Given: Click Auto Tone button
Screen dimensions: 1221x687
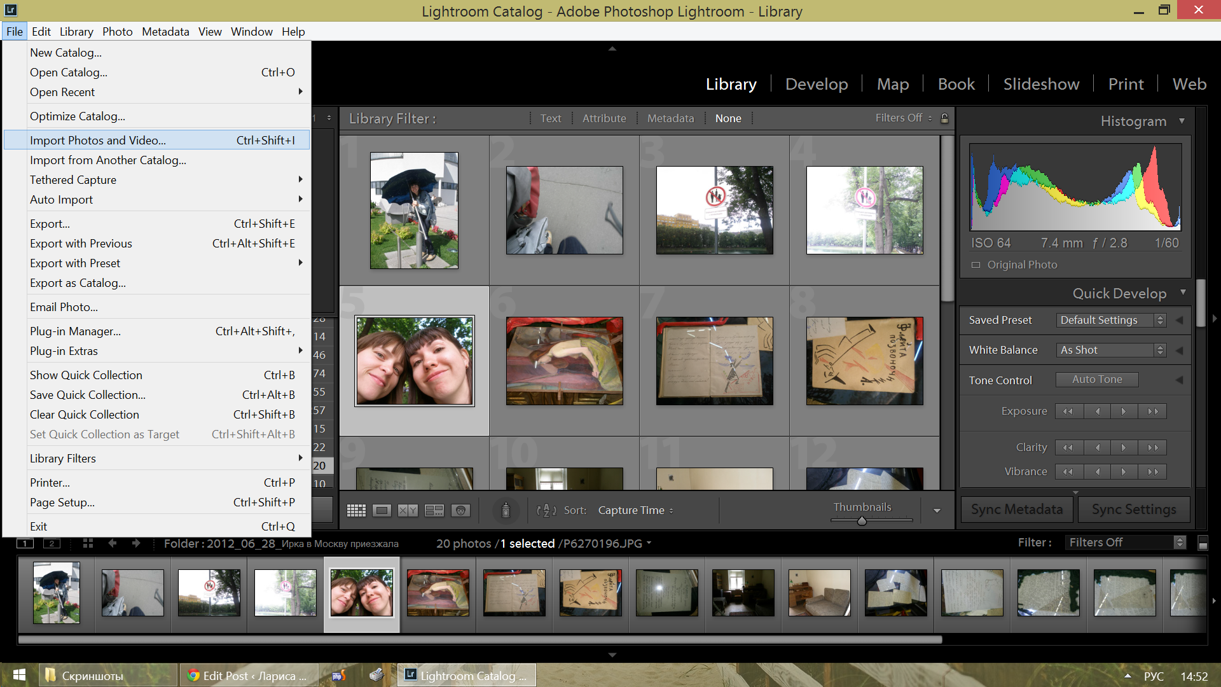Looking at the screenshot, I should [1097, 380].
